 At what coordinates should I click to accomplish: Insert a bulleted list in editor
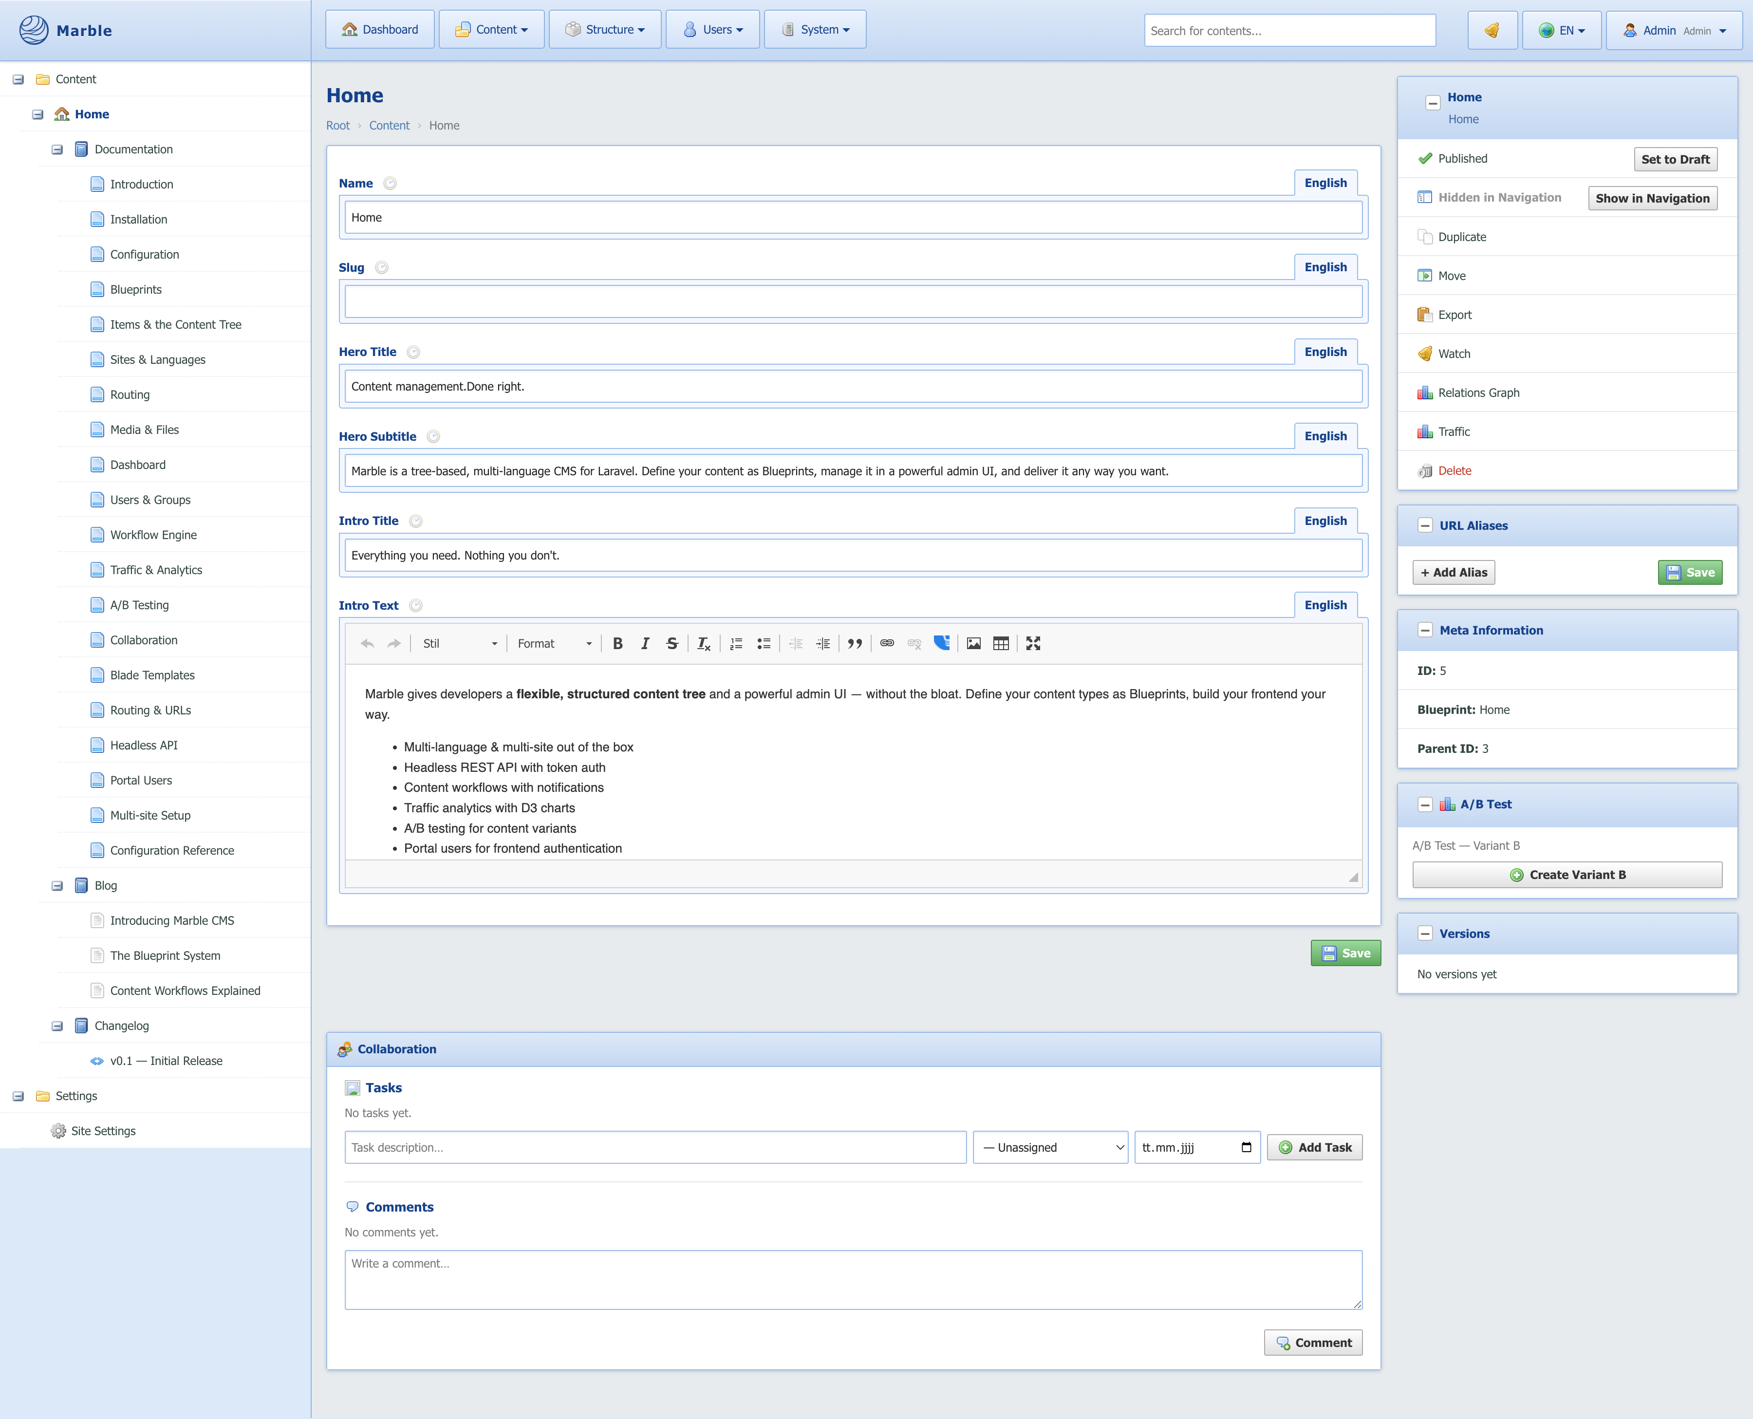pos(764,643)
